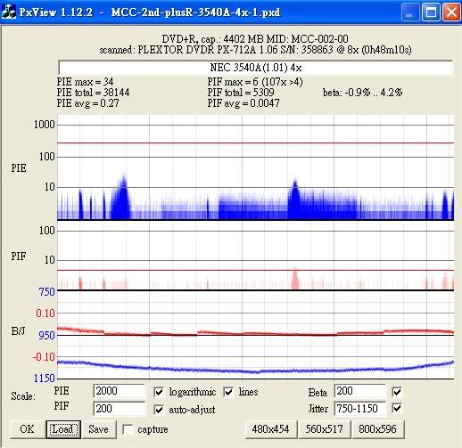The height and width of the screenshot is (448, 462).
Task: Close the PxView window
Action: click(451, 12)
